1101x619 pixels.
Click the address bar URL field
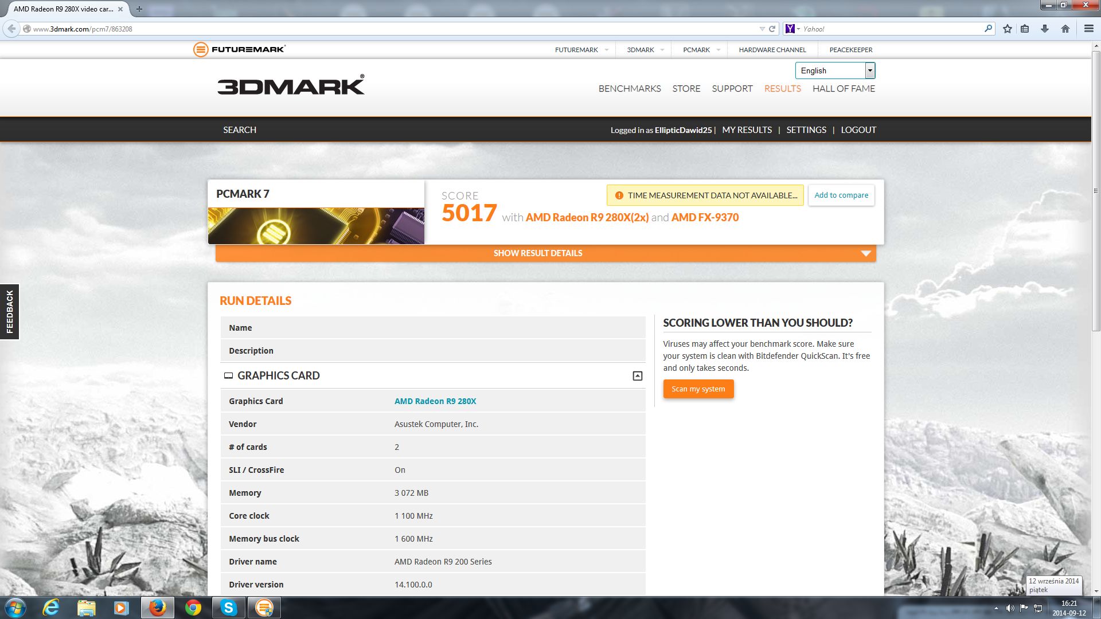click(x=395, y=29)
